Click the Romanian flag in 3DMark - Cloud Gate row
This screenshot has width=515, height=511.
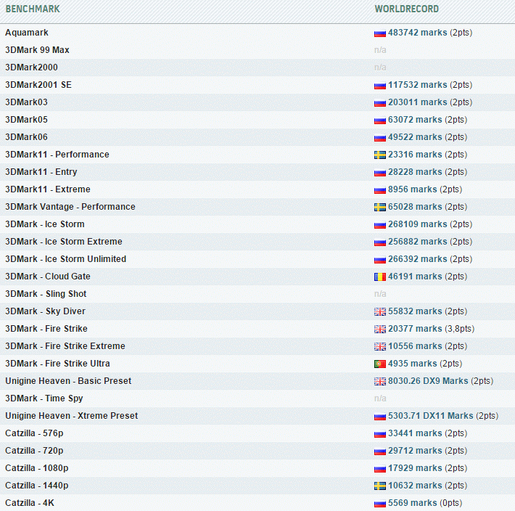point(379,277)
